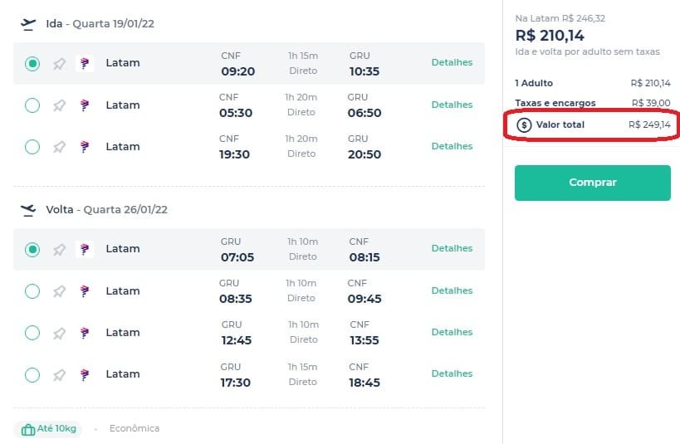This screenshot has height=444, width=680.
Task: Click the Latam logo on 17:30 flight
Action: pyautogui.click(x=85, y=374)
